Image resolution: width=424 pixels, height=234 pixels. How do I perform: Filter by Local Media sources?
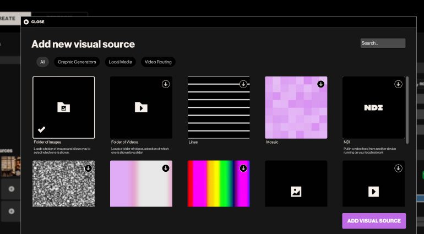120,62
